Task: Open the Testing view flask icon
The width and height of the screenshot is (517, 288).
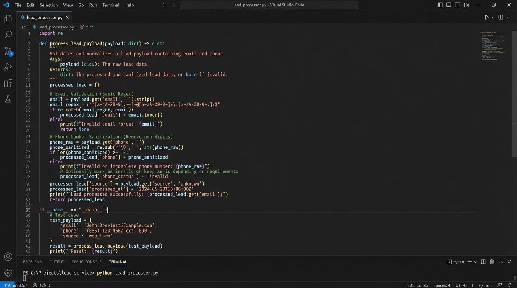Action: (x=8, y=99)
